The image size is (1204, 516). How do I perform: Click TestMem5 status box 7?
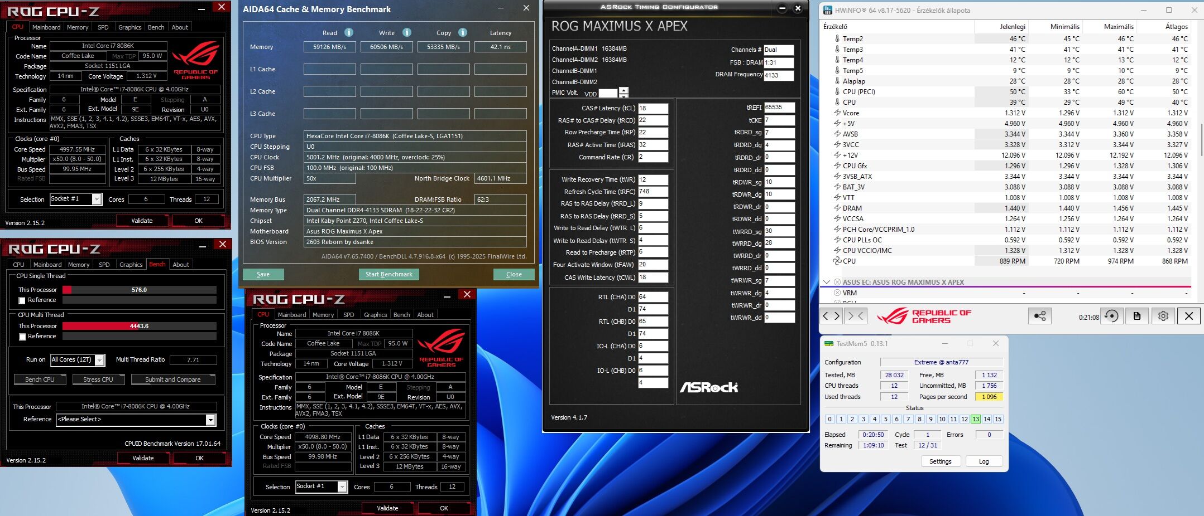908,419
